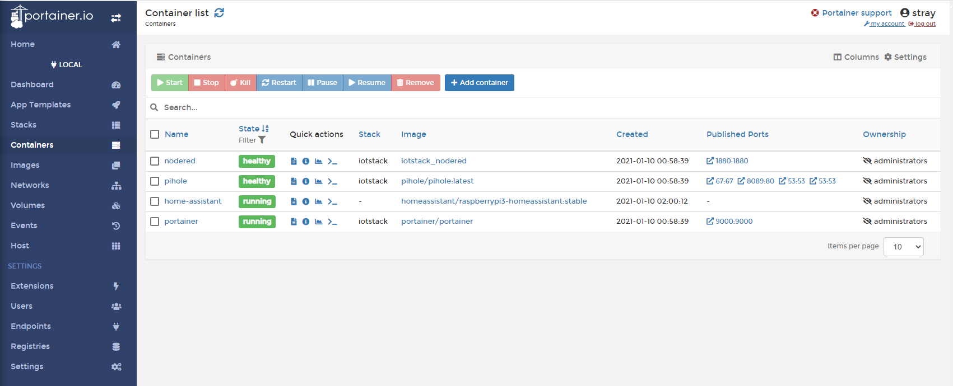This screenshot has width=953, height=386.
Task: Open the Columns chooser
Action: click(856, 57)
